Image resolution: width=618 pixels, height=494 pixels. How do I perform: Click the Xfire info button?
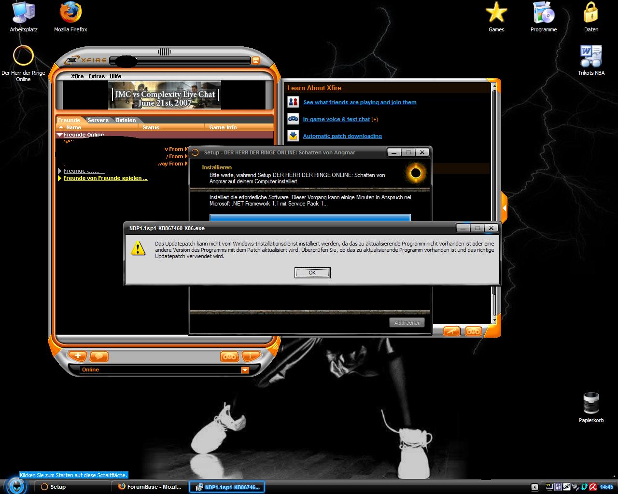point(251,357)
